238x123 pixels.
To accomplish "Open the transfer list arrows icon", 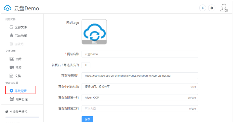I will tap(203, 8).
